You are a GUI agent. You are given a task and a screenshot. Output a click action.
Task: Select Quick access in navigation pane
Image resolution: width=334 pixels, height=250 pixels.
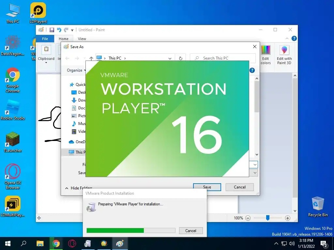point(77,84)
